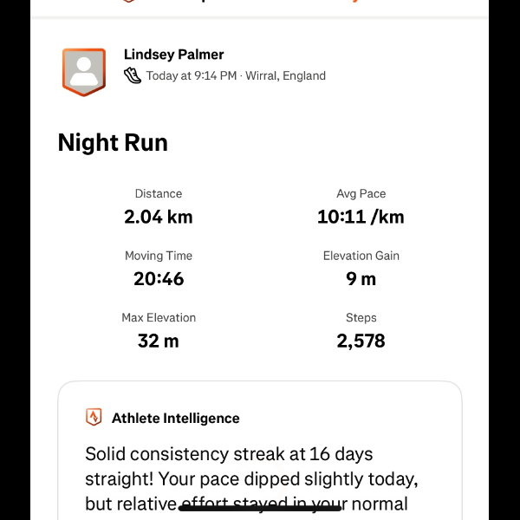Tap the 2.04 km distance value
Screen dimensions: 520x520
click(159, 217)
